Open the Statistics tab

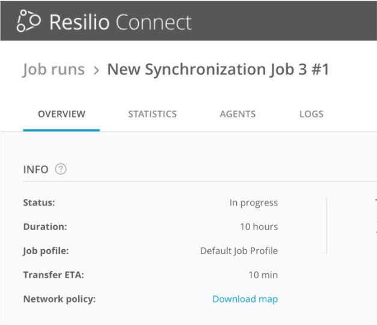coord(152,114)
